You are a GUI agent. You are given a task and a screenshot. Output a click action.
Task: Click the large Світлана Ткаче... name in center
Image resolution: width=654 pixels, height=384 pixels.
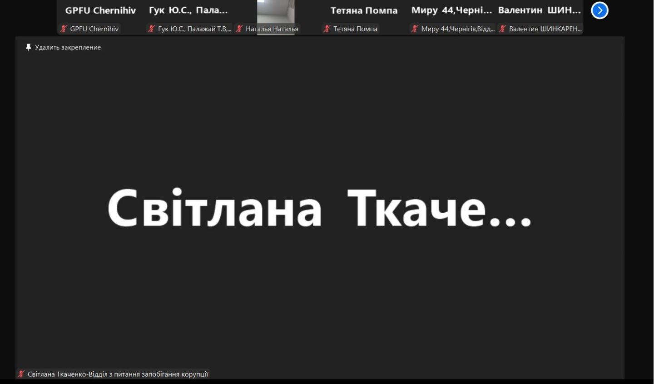(319, 208)
